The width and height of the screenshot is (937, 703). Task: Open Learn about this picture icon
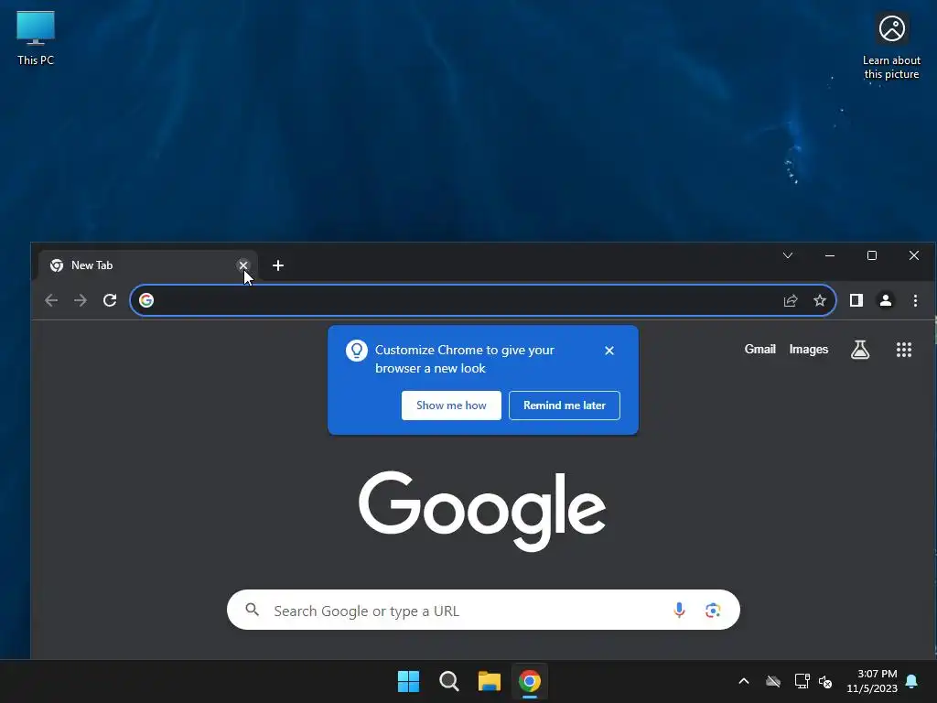coord(891,47)
